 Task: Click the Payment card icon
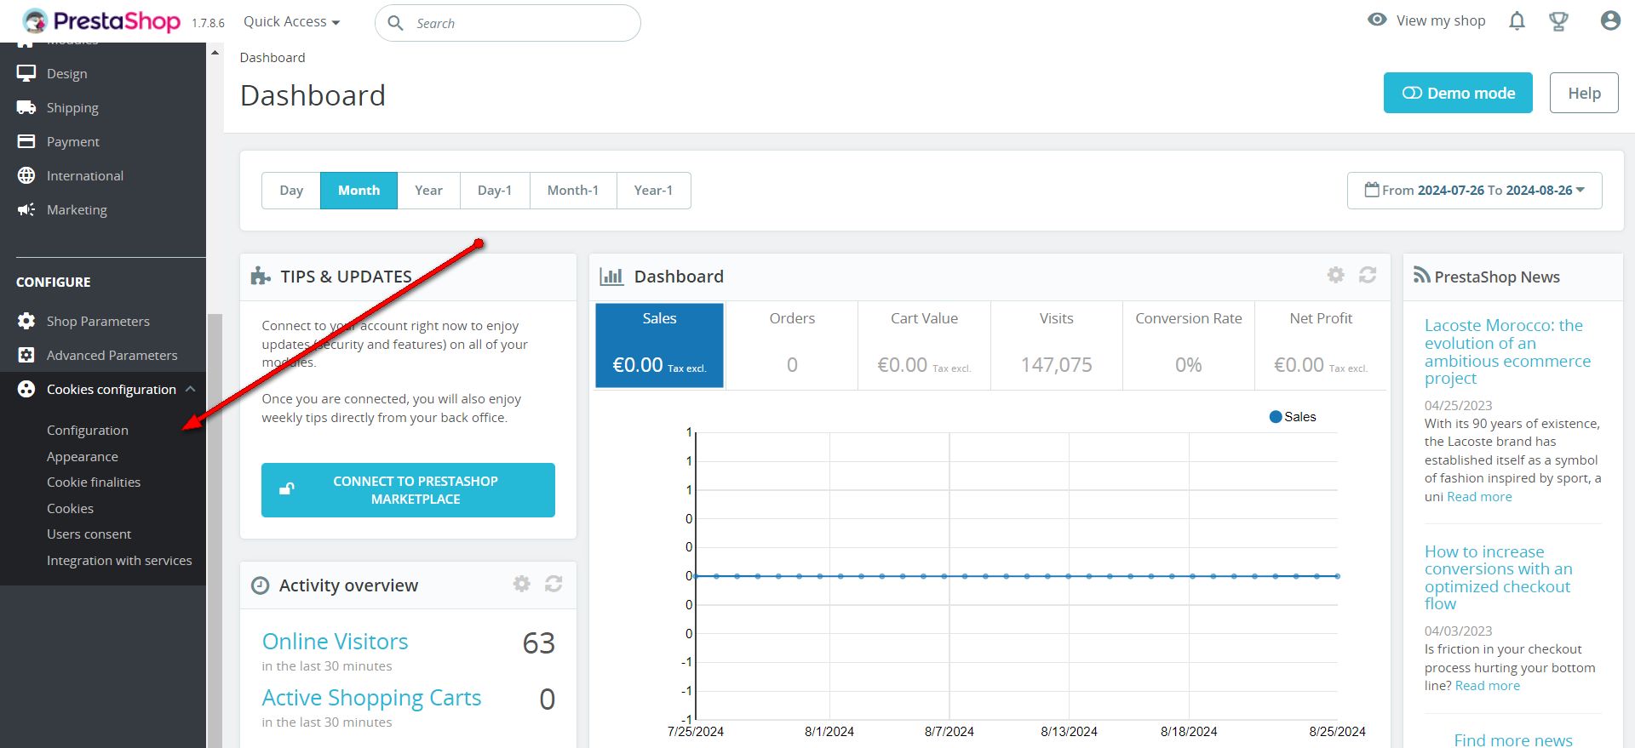[26, 141]
